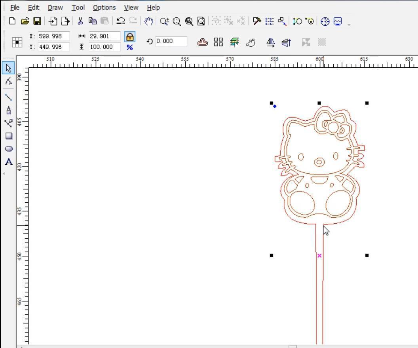Save the current file
Viewport: 418px width, 348px height.
coord(38,22)
